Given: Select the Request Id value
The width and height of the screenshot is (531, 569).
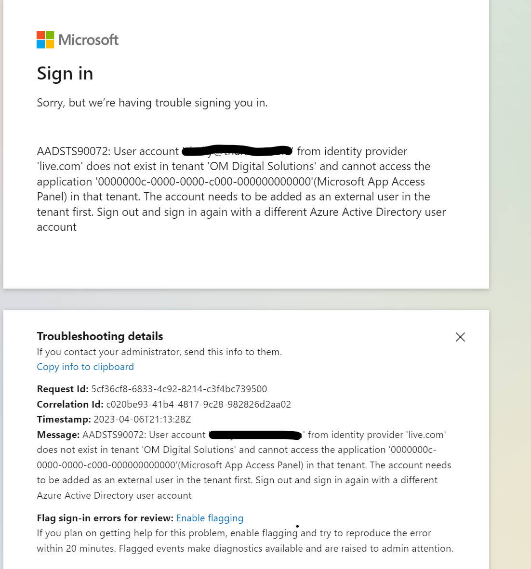Looking at the screenshot, I should (x=179, y=389).
